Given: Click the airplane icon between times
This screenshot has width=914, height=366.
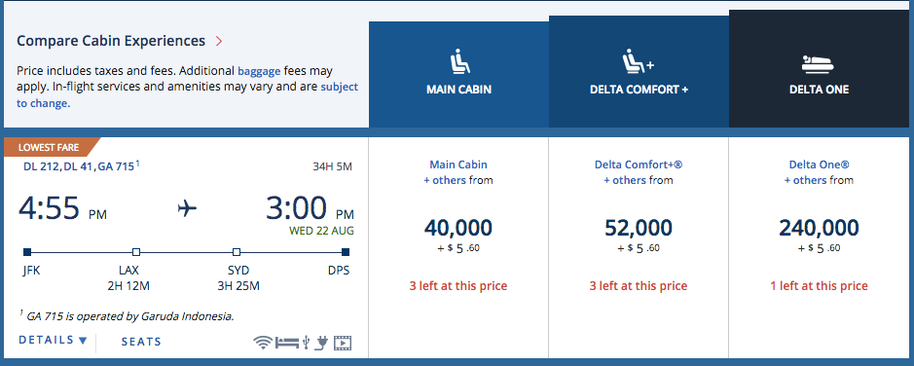Looking at the screenshot, I should pyautogui.click(x=187, y=208).
